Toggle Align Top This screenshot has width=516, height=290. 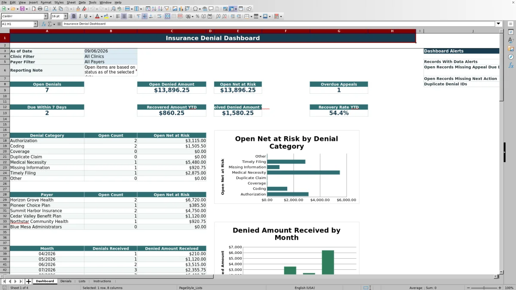(138, 16)
